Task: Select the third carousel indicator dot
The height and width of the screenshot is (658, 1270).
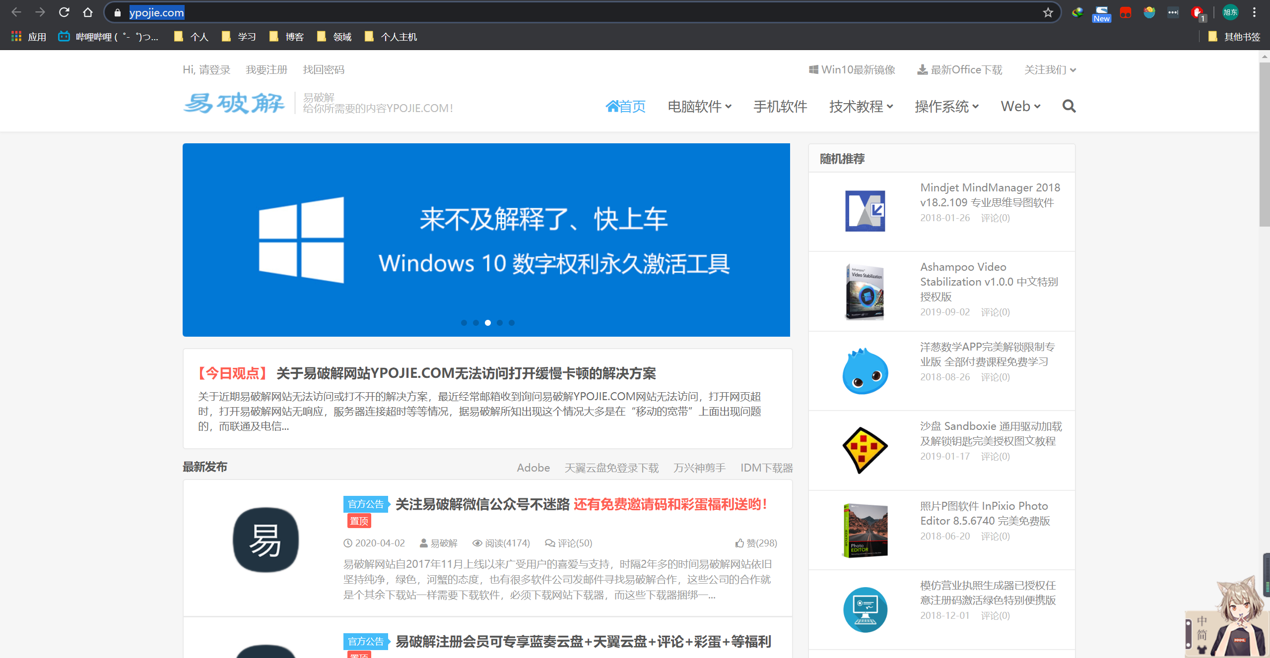Action: coord(488,322)
